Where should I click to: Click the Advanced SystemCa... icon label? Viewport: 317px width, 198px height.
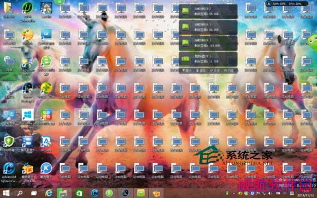[x=9, y=179]
